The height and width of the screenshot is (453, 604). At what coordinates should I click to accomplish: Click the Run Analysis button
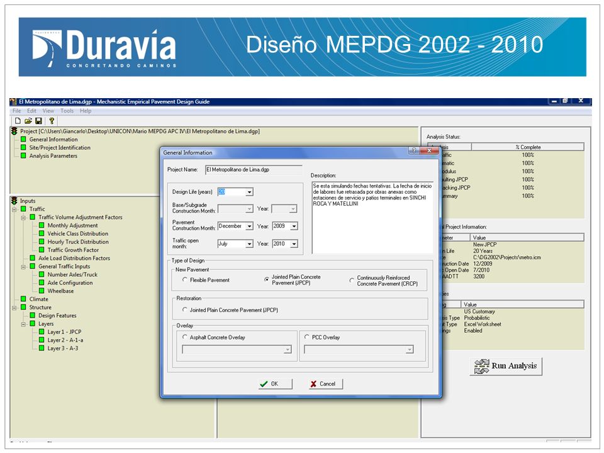point(506,366)
